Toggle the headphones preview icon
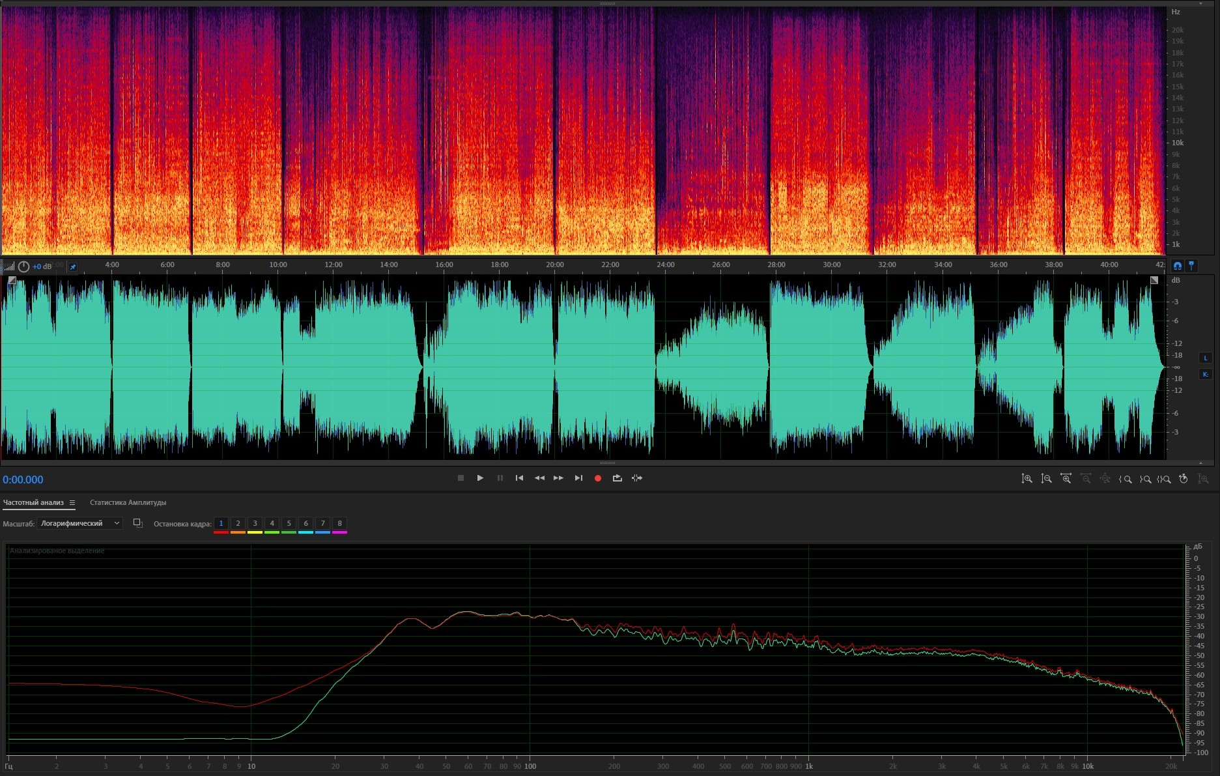This screenshot has height=776, width=1220. click(1177, 266)
